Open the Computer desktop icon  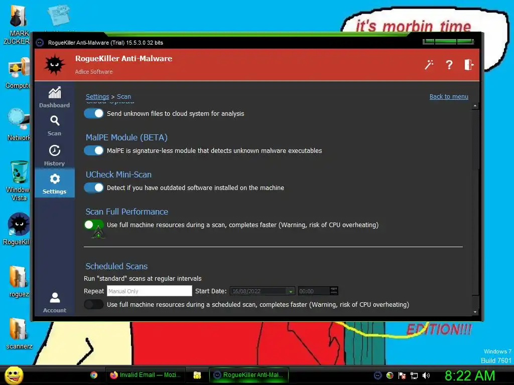pos(18,73)
